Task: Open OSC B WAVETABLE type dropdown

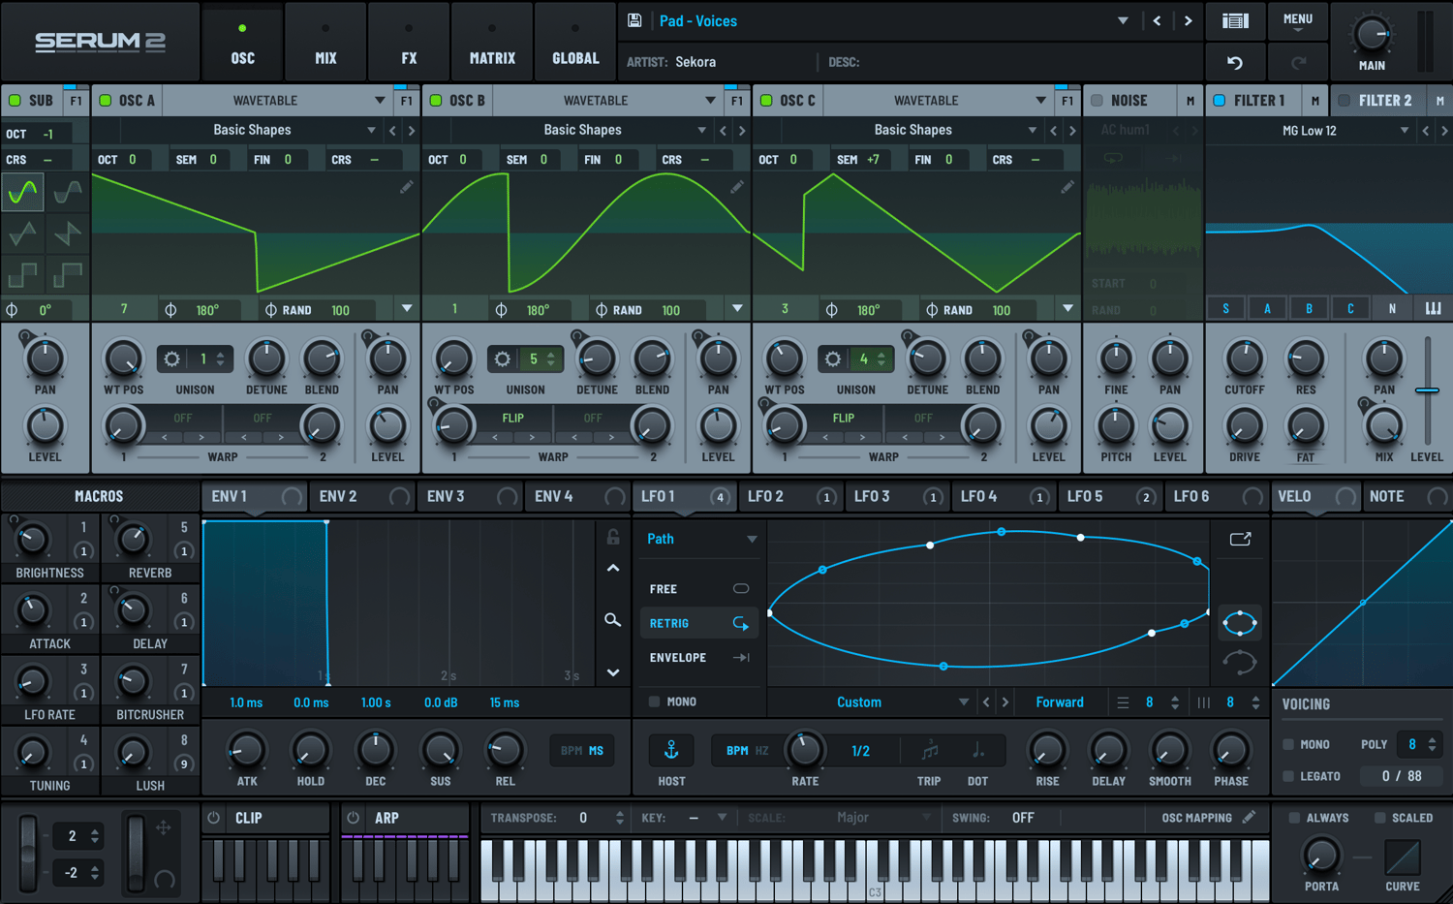Action: click(609, 101)
